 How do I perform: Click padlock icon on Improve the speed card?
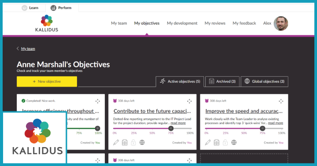coord(225,143)
